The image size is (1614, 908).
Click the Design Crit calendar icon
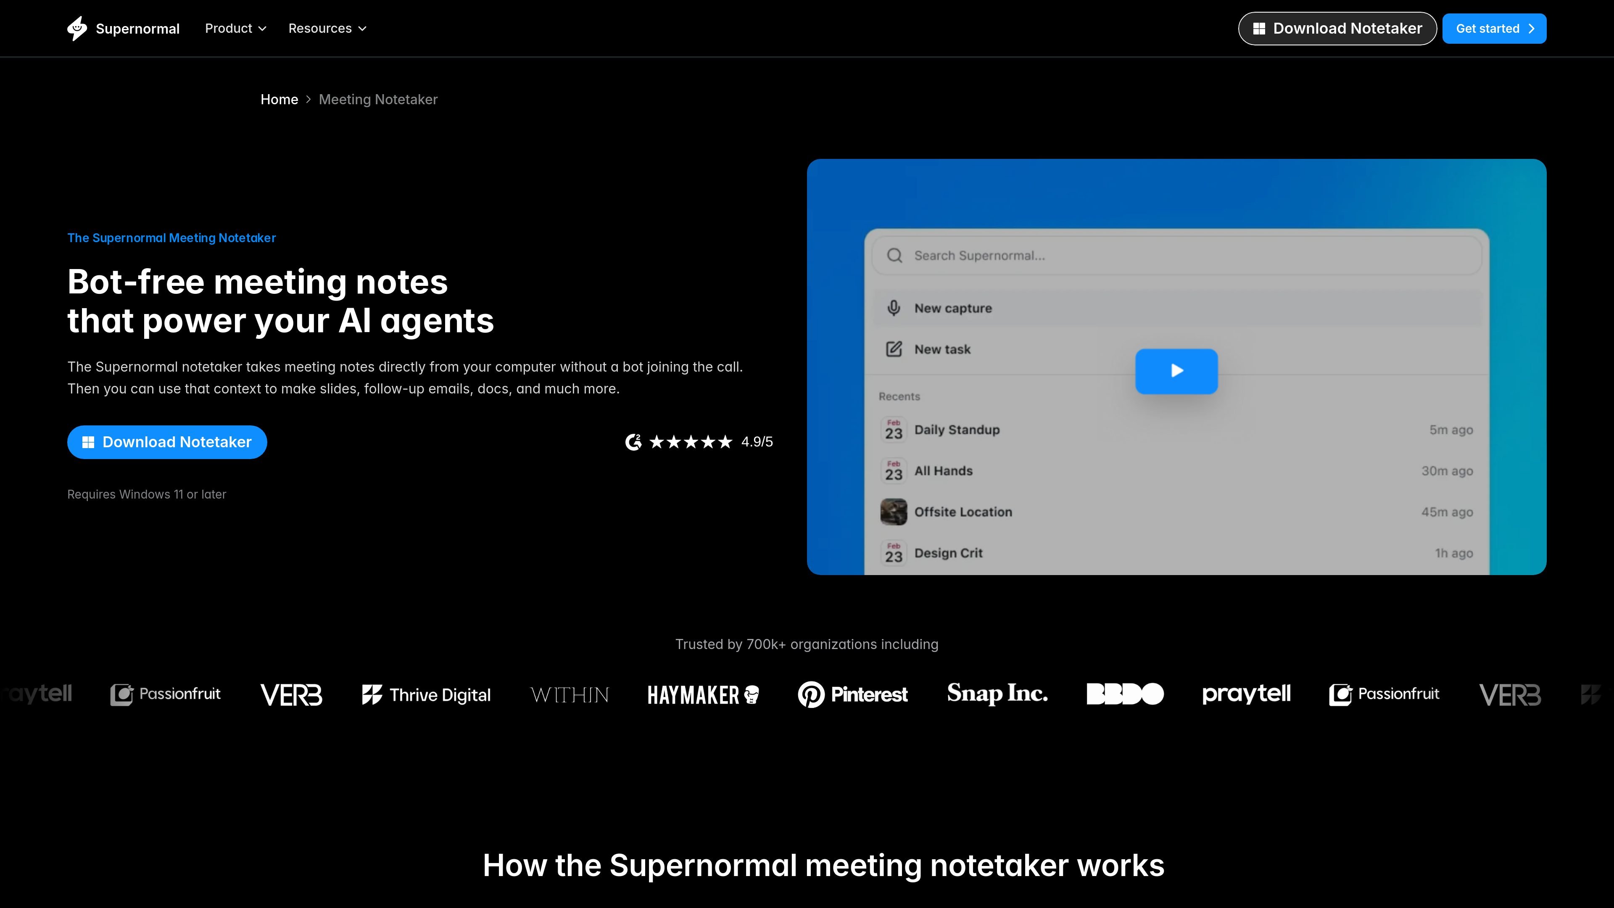[894, 553]
